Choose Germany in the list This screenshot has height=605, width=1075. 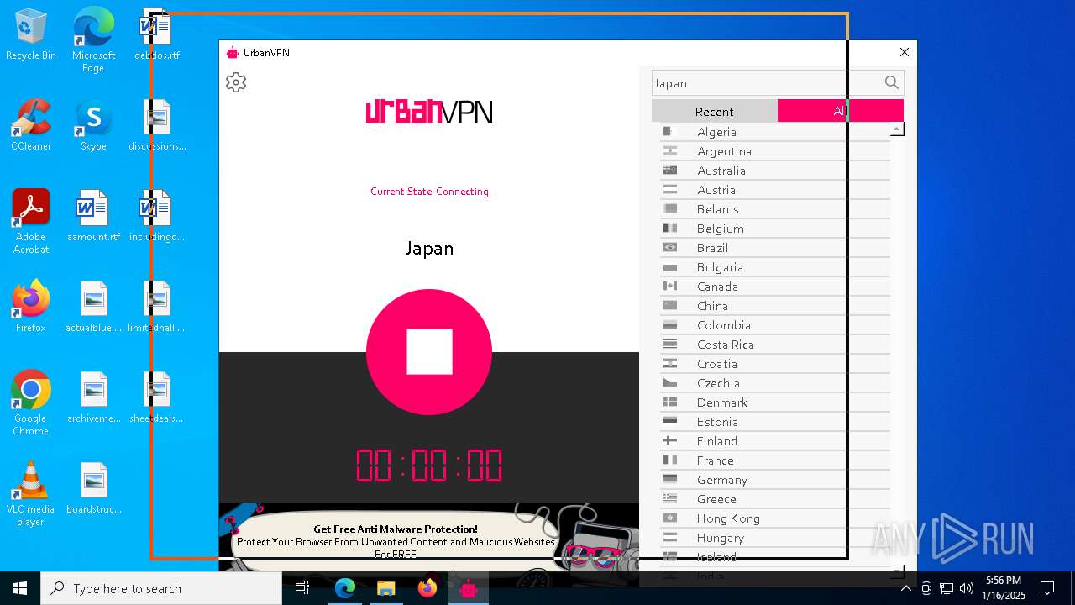point(775,480)
